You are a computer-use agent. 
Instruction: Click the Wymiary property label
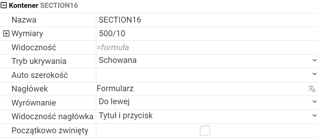click(27, 33)
